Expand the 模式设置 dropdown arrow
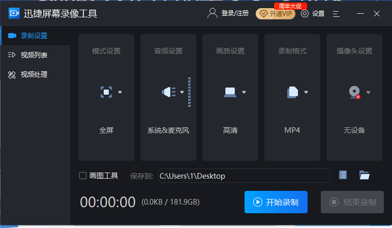 pos(120,92)
